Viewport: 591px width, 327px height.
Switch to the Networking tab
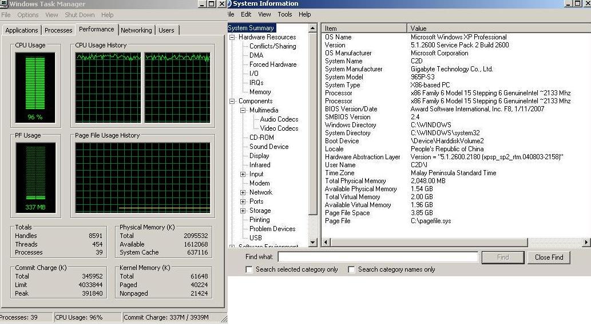(x=136, y=30)
